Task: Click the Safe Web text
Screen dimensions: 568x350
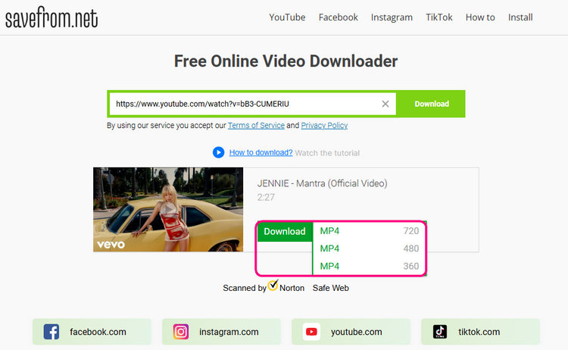Action: (x=331, y=288)
